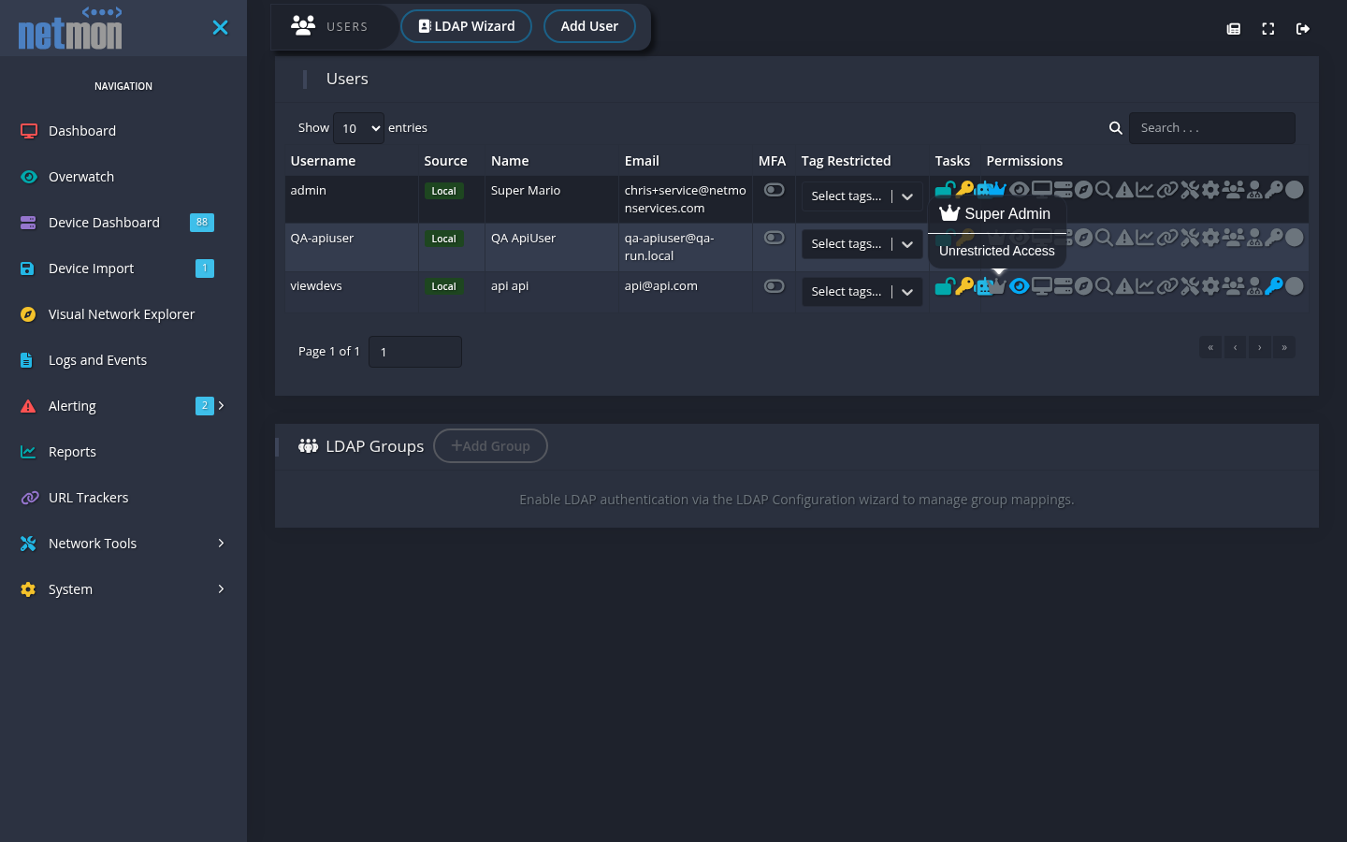Image resolution: width=1347 pixels, height=842 pixels.
Task: Click the admin row yellow key icon
Action: click(x=964, y=190)
